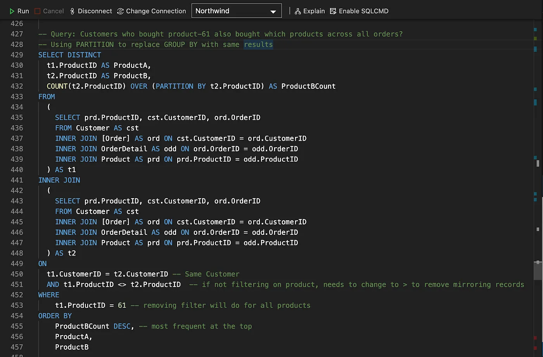Screen dimensions: 543x357
Task: Click the ORDER BY keyword
Action: point(55,316)
